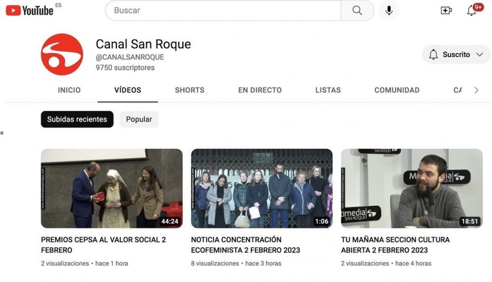492x282 pixels.
Task: Activate voice search microphone icon
Action: (x=389, y=10)
